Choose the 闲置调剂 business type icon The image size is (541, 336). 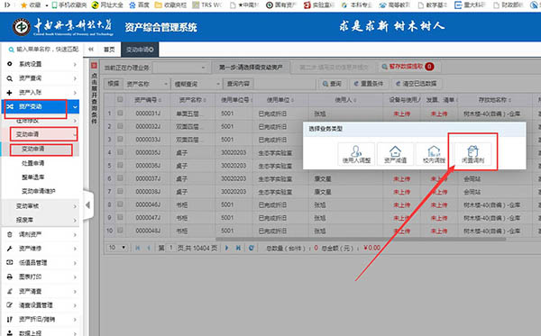click(472, 154)
